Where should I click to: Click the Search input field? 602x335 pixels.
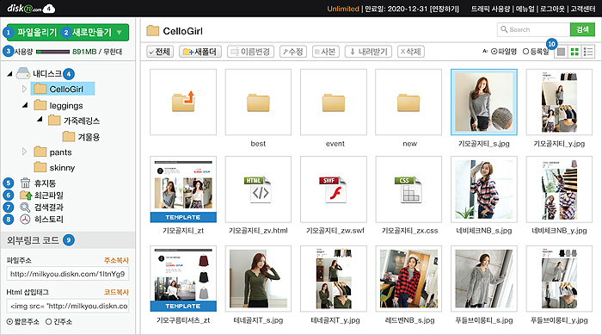(534, 29)
